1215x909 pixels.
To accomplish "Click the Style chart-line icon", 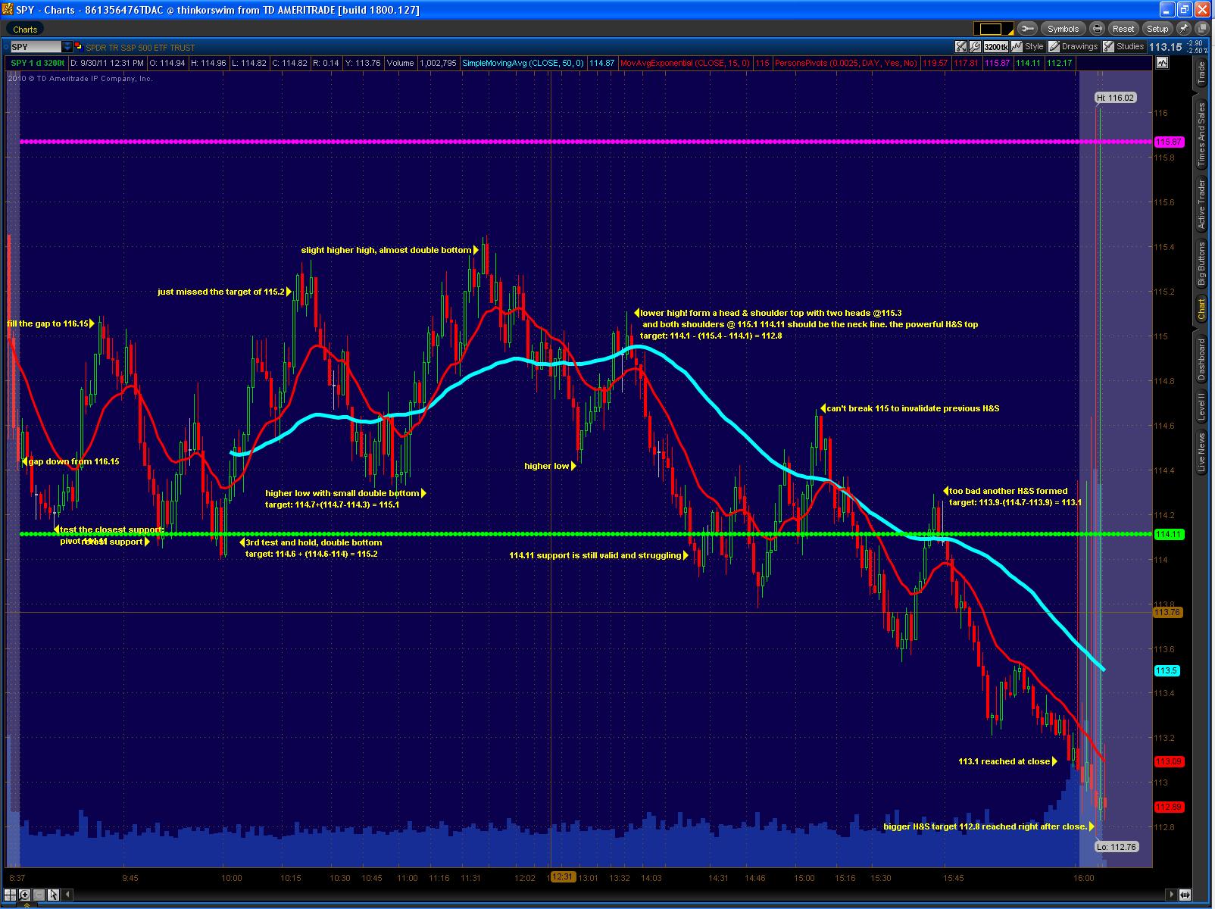I will point(1017,46).
